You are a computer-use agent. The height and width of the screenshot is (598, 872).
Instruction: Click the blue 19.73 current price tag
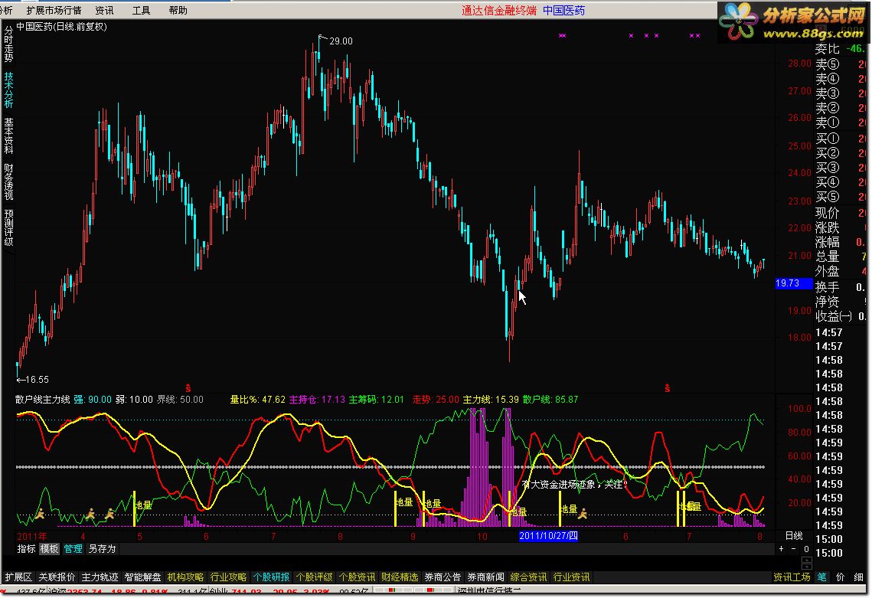coord(794,283)
